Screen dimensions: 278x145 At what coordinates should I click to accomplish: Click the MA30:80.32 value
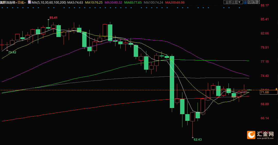(113, 3)
